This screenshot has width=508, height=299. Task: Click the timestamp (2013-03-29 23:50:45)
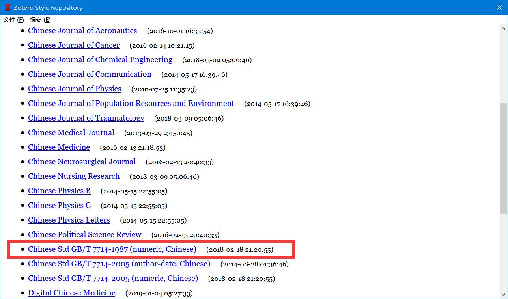click(159, 133)
